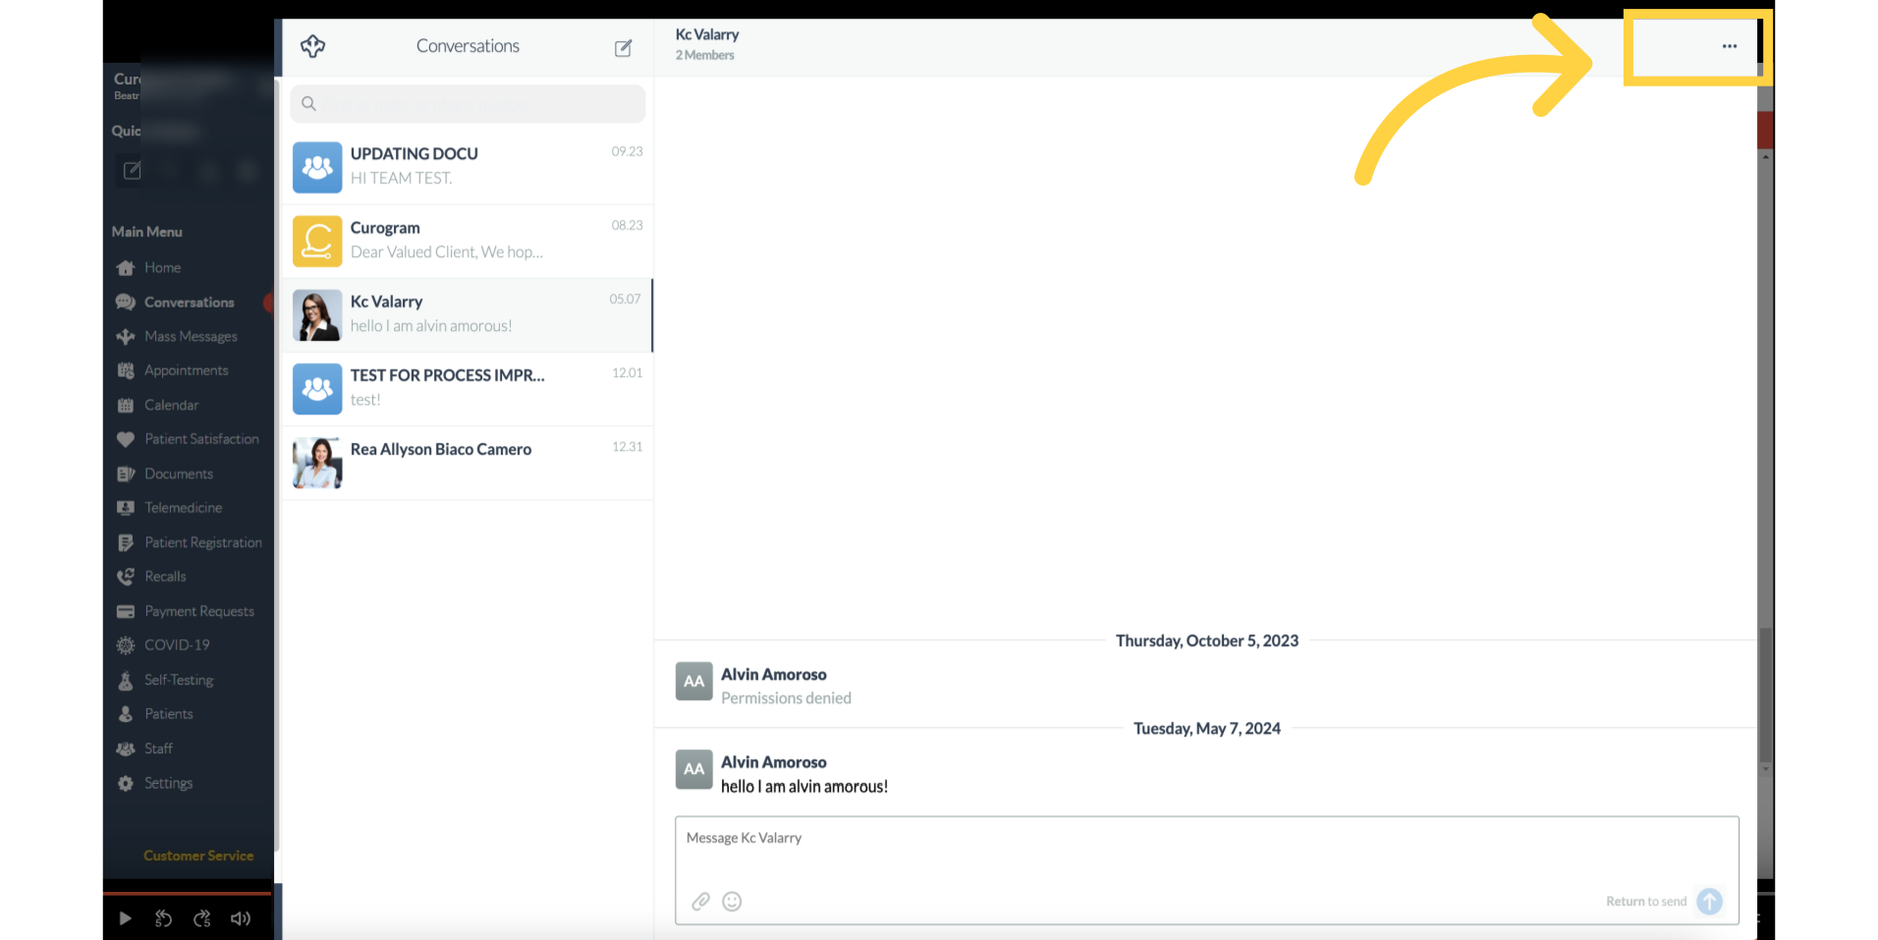Skip the video forward five seconds

click(201, 918)
